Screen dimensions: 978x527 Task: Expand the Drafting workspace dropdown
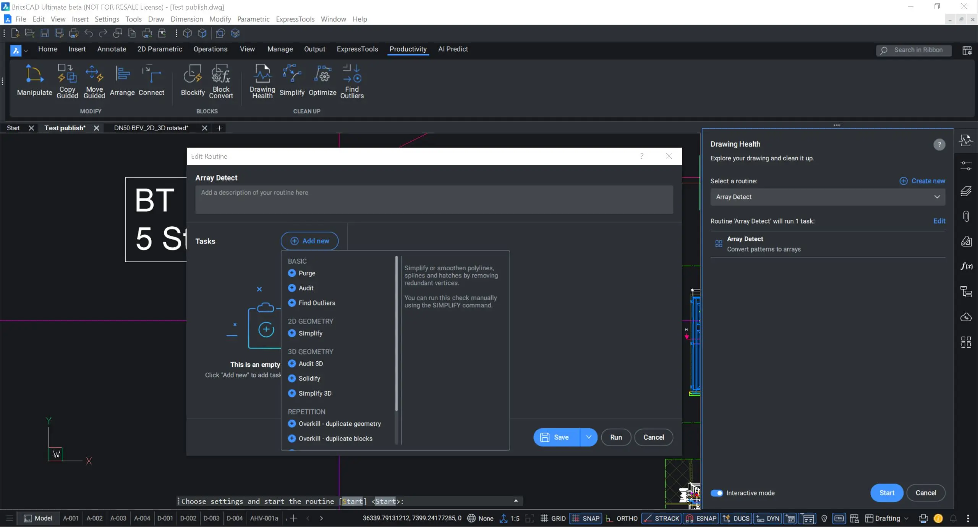point(906,518)
